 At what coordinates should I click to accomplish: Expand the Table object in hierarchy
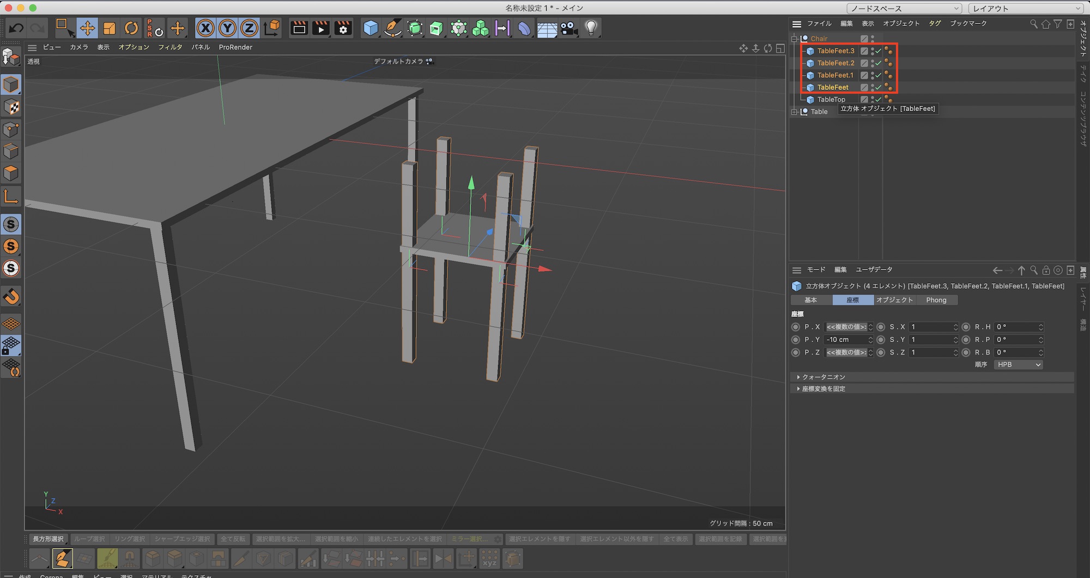coord(795,112)
